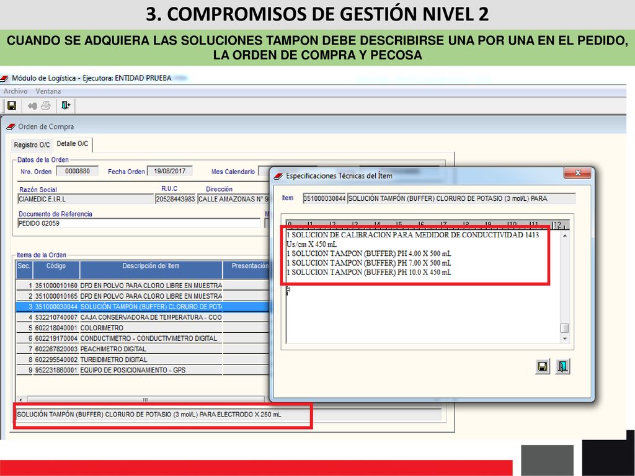
Task: Click the Descripción del Ítem column header
Action: 151,270
